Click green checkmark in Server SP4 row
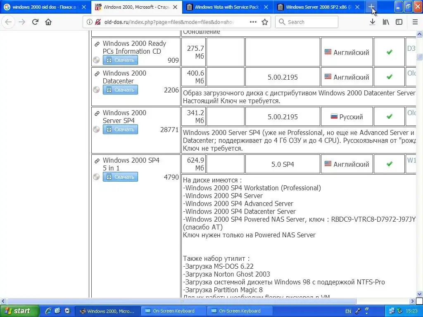 coord(389,117)
